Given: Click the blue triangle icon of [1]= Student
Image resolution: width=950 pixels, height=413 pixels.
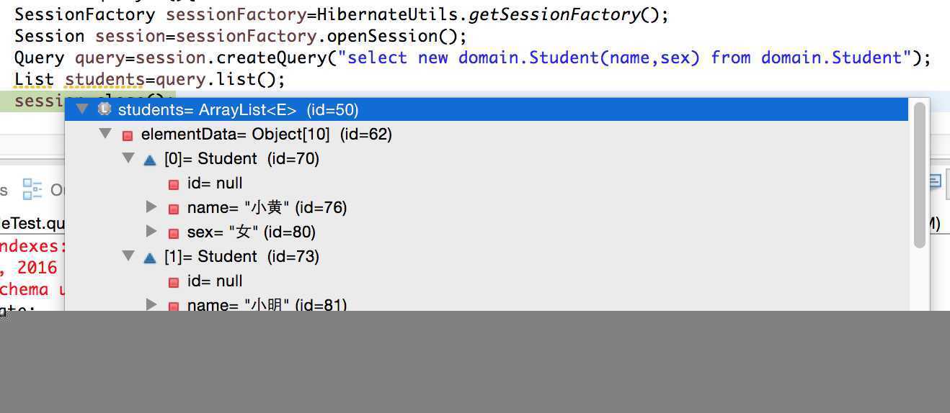Looking at the screenshot, I should (150, 258).
